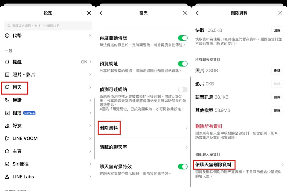Open 提醒 via its chevron arrow
Image resolution: width=287 pixels, height=191 pixels.
pos(90,62)
